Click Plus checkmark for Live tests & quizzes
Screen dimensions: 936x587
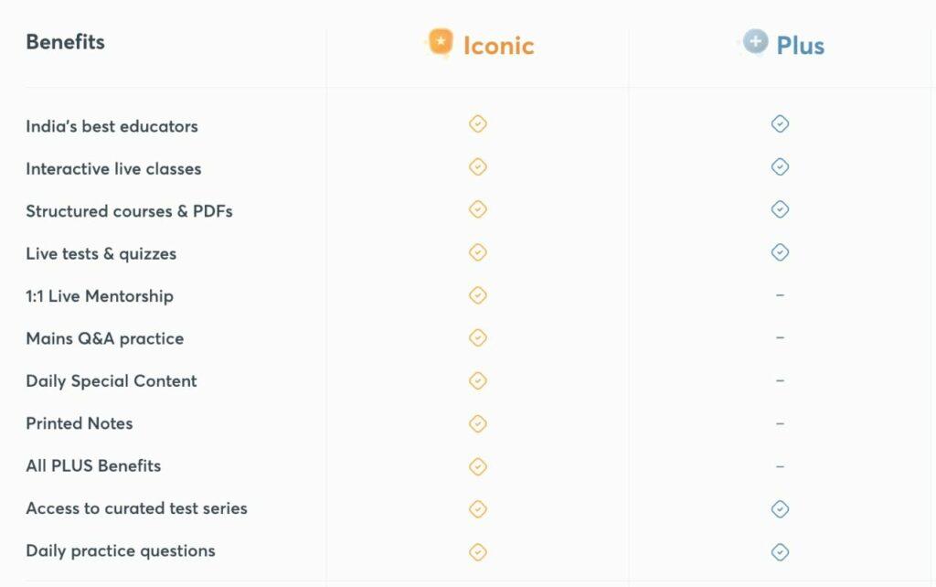point(780,252)
